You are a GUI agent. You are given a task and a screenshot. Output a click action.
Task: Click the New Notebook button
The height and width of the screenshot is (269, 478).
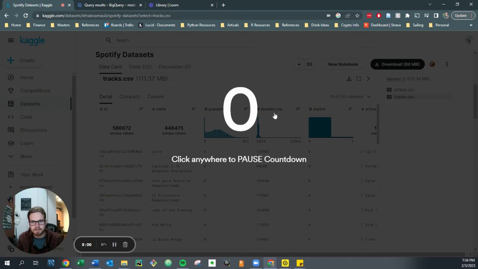coord(343,64)
